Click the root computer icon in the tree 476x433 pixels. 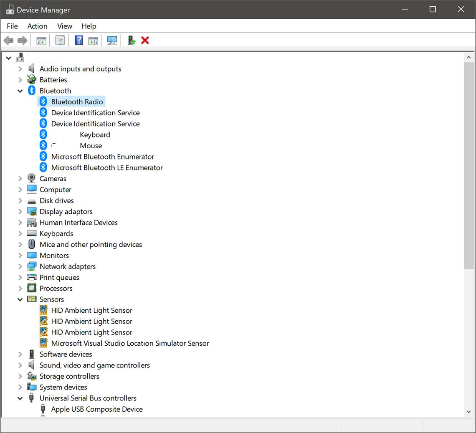[x=20, y=57]
